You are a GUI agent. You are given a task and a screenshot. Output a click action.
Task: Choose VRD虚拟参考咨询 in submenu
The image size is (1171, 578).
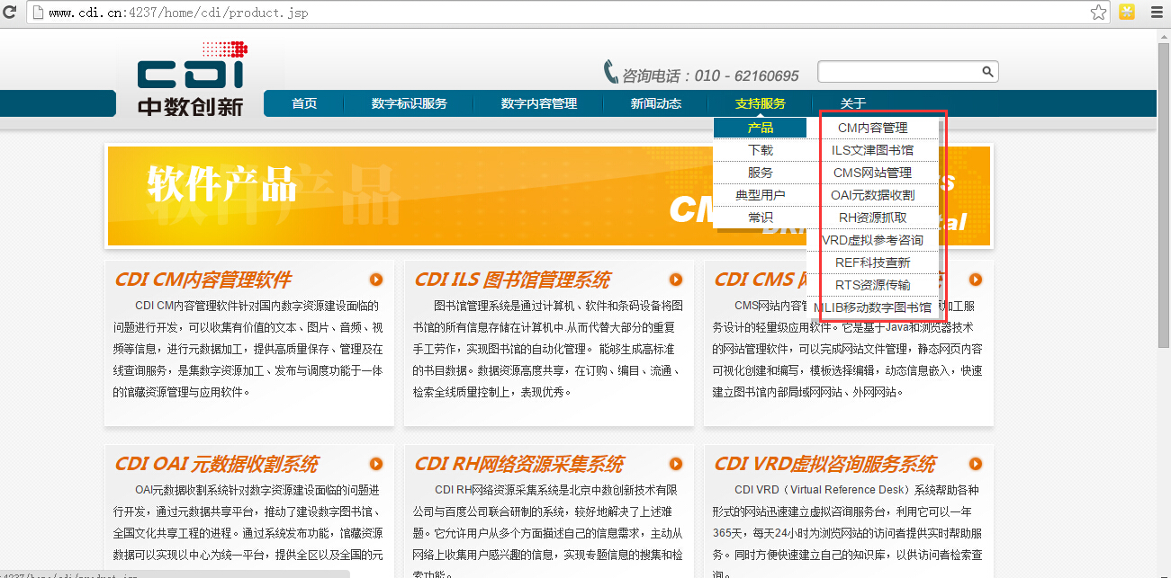click(x=873, y=240)
